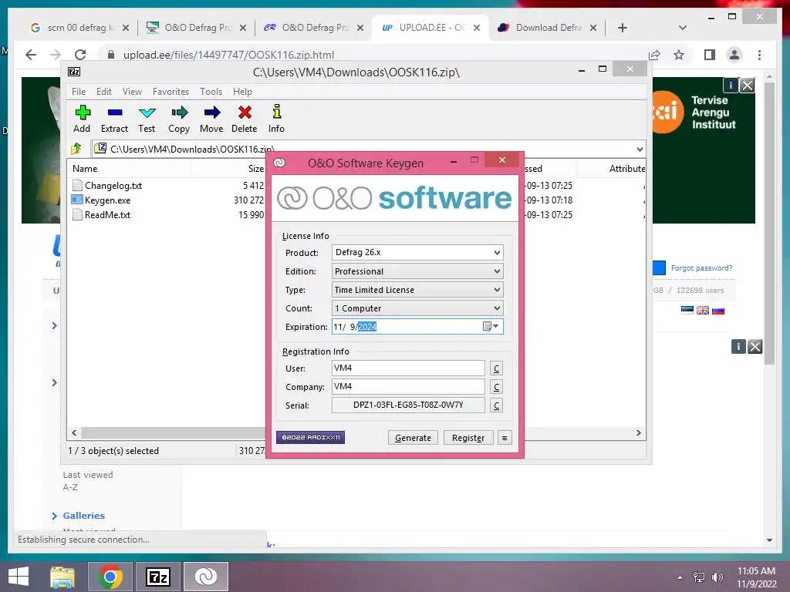Viewport: 790px width, 592px height.
Task: Toggle Chrome side panel icon
Action: (710, 55)
